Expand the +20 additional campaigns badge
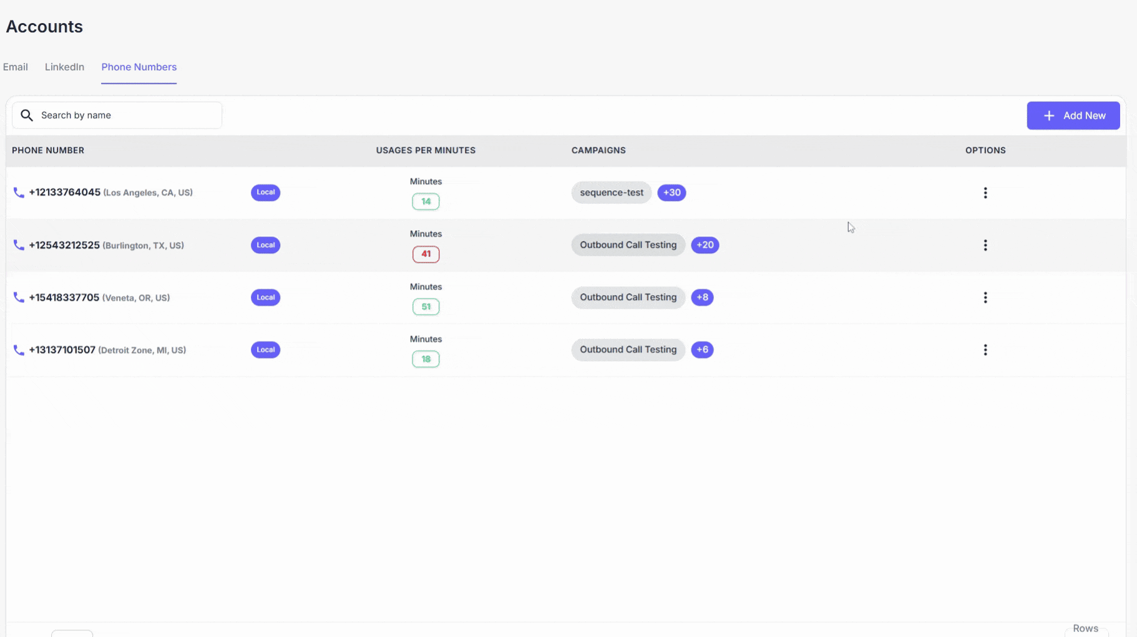Image resolution: width=1137 pixels, height=637 pixels. pos(705,245)
